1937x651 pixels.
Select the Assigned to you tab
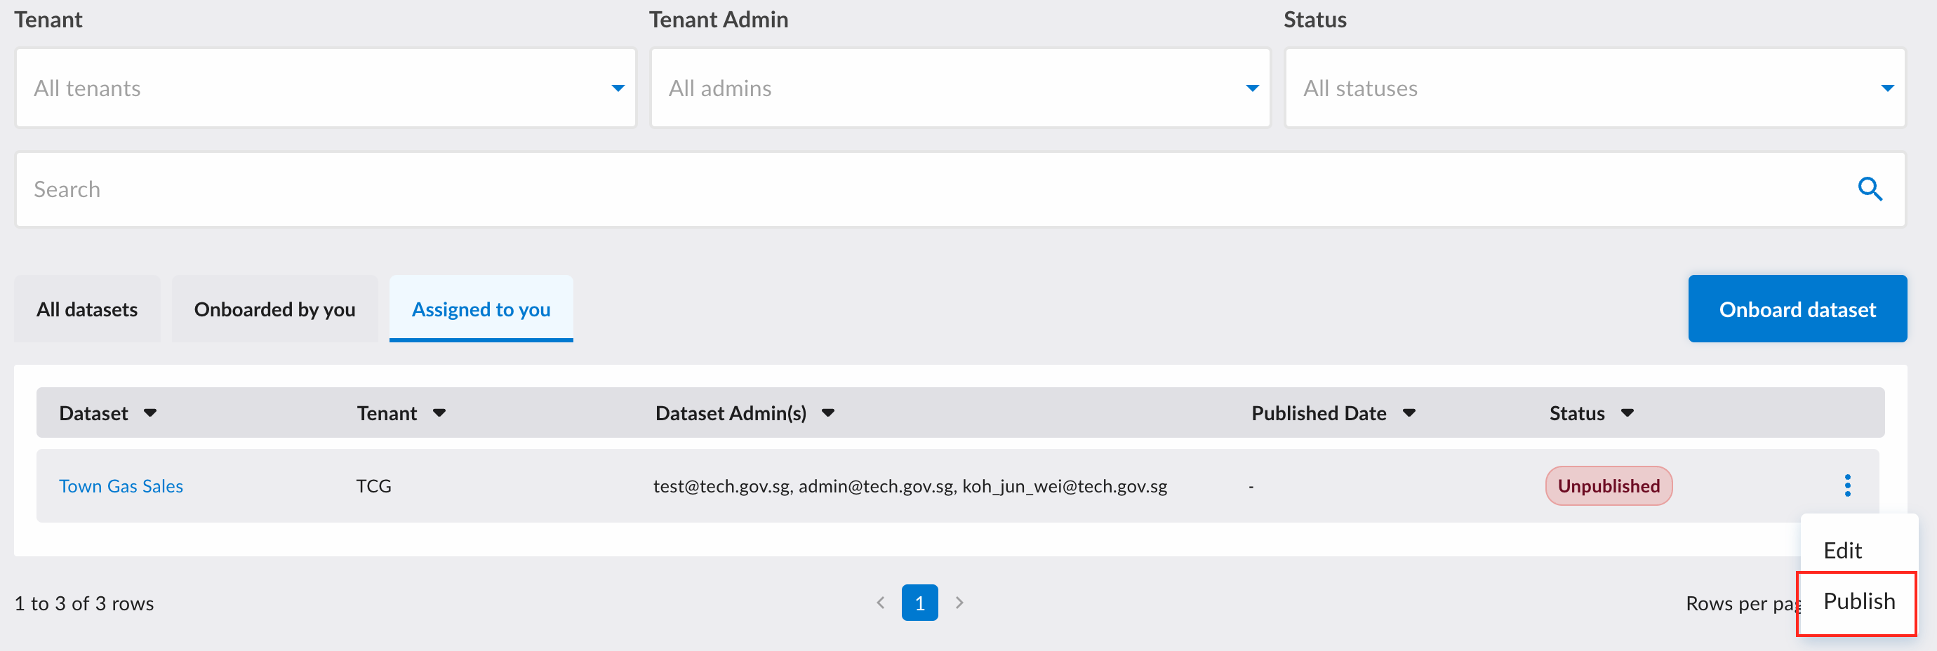tap(481, 309)
